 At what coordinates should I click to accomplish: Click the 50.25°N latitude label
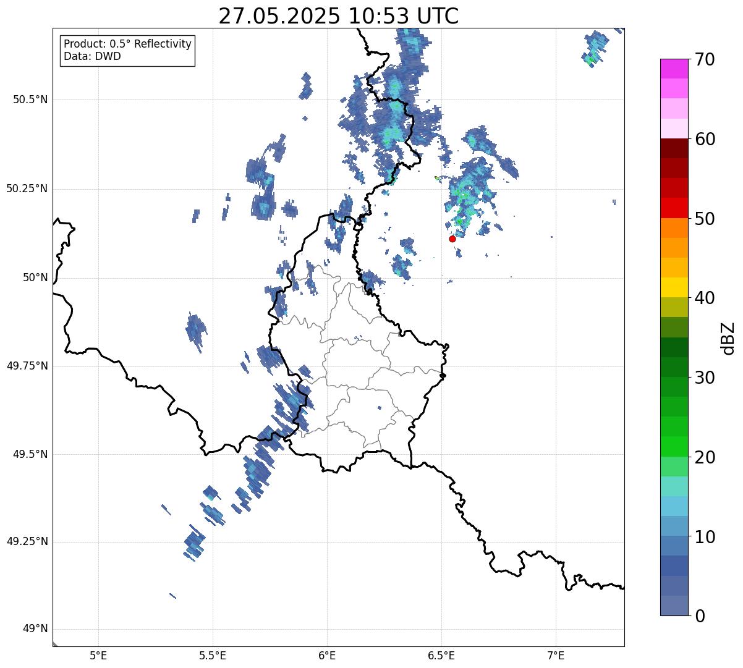pyautogui.click(x=27, y=188)
